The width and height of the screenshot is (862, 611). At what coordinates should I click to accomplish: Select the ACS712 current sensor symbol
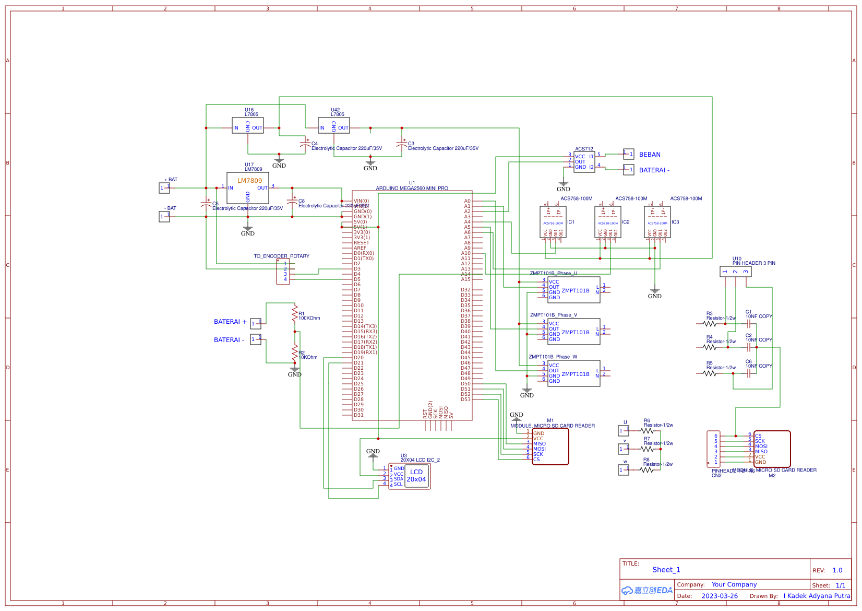[584, 162]
